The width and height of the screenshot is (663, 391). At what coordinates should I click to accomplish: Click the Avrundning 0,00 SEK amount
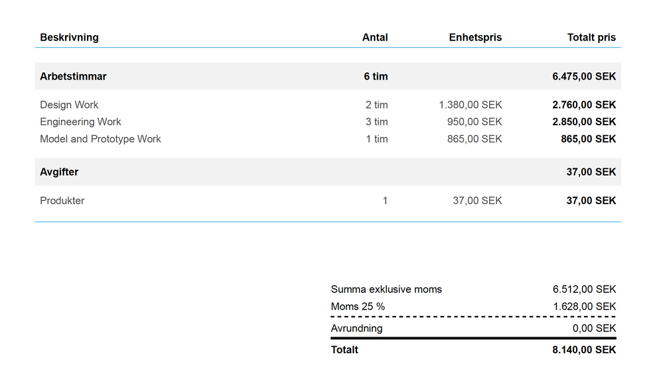594,328
